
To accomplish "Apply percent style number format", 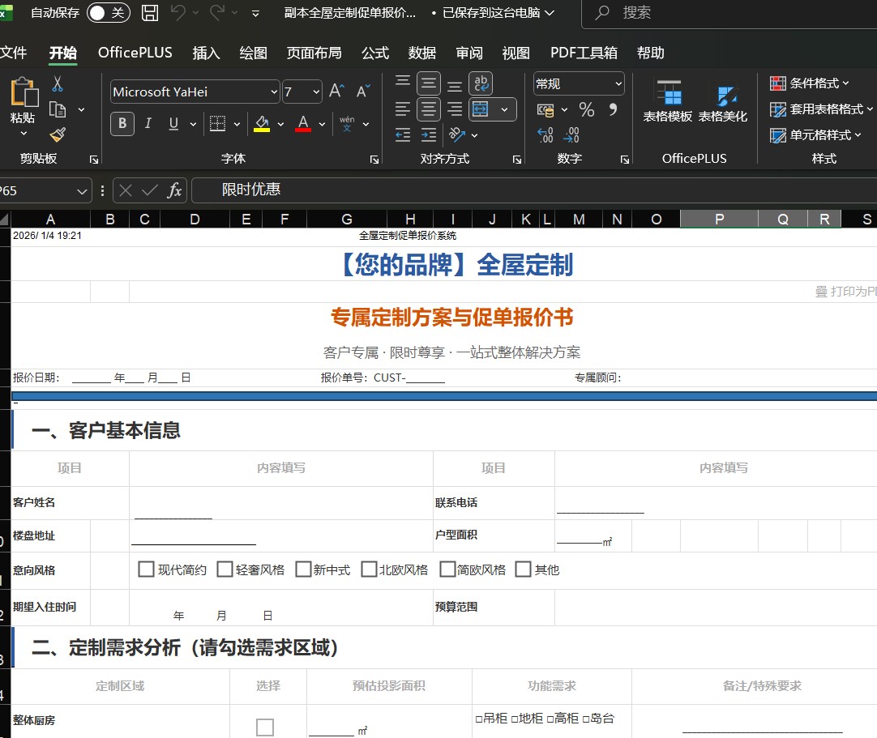I will click(587, 109).
